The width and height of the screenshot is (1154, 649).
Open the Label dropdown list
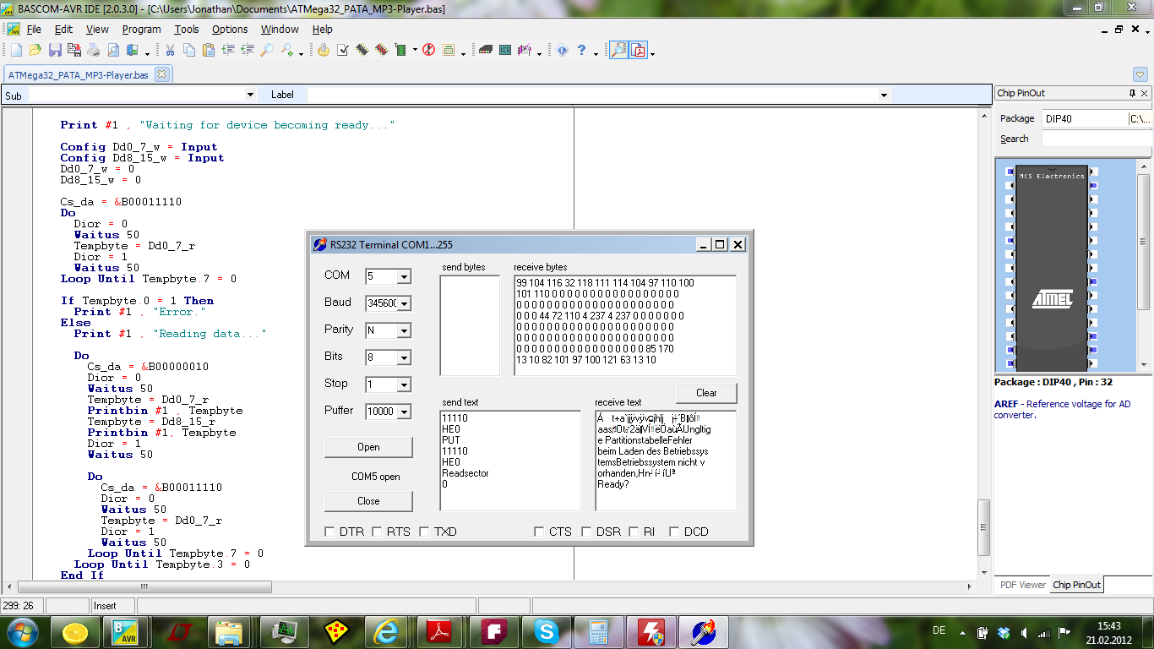pos(884,95)
